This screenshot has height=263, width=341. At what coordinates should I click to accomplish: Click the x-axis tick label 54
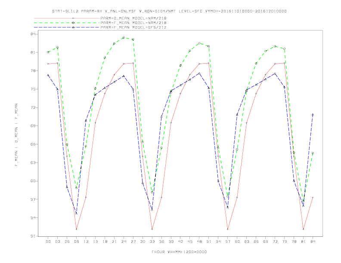(x=218, y=242)
